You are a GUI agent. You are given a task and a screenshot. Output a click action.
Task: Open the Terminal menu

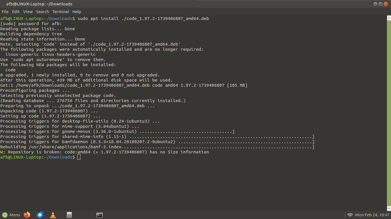pyautogui.click(x=60, y=12)
